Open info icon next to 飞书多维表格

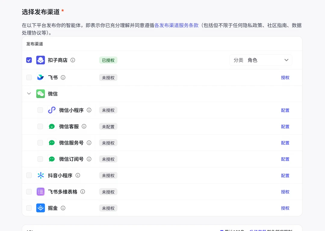pyautogui.click(x=83, y=192)
